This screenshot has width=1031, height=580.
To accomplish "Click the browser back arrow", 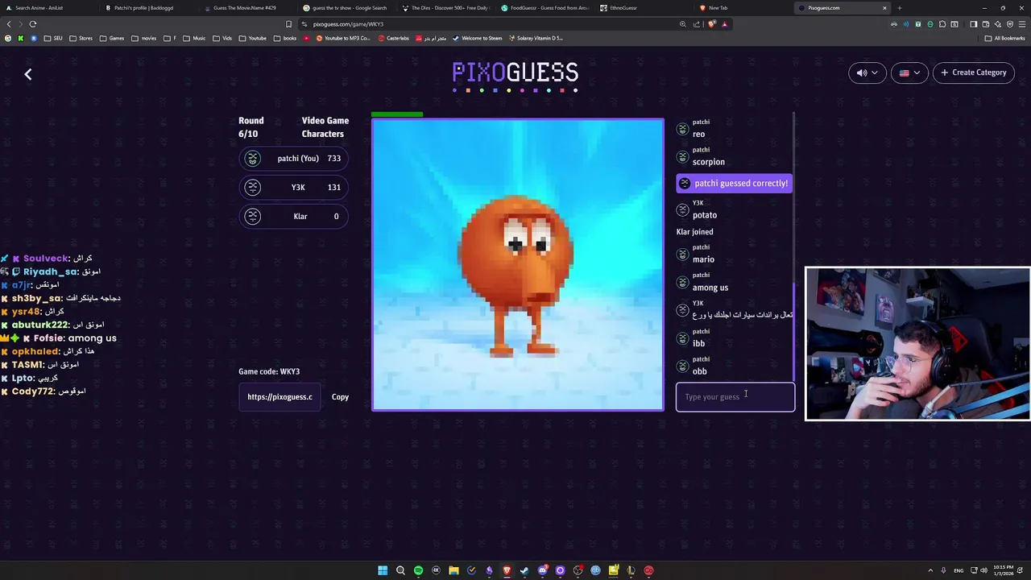I will (9, 24).
